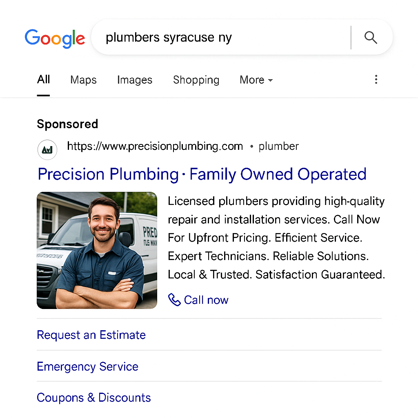Screen dimensions: 418x418
Task: Click the precisionplumbing.com URL
Action: tap(155, 146)
